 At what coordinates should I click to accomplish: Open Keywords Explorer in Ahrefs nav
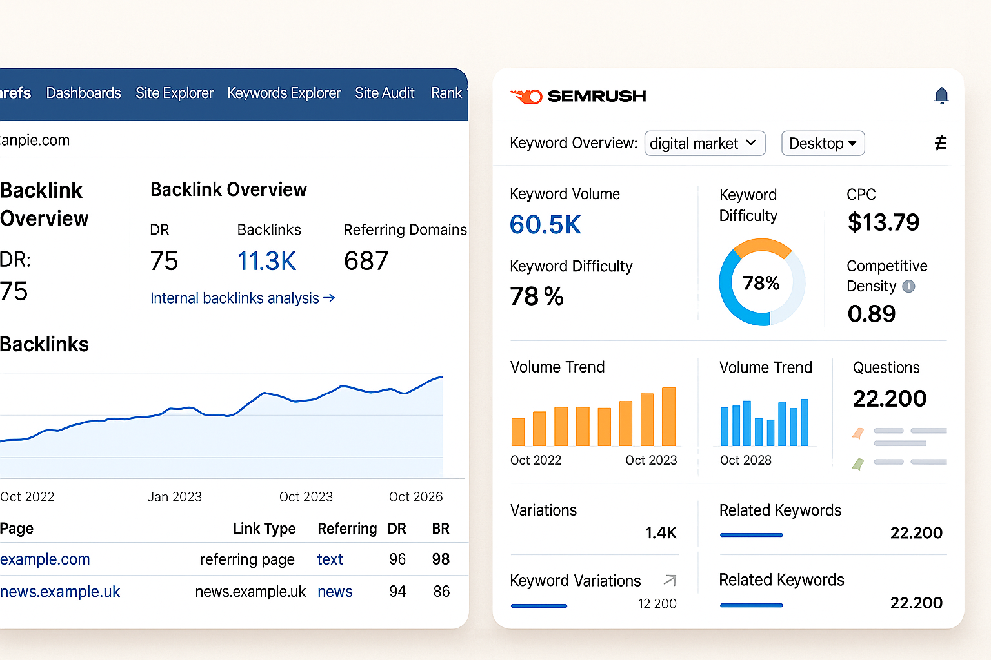point(284,93)
